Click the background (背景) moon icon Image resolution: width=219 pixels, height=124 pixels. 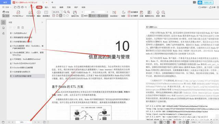pyautogui.click(x=124, y=12)
